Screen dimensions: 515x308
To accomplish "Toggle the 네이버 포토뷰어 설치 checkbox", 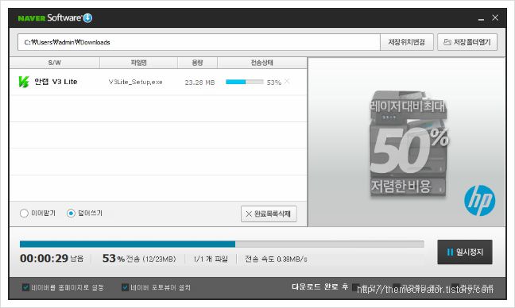I will click(x=125, y=287).
